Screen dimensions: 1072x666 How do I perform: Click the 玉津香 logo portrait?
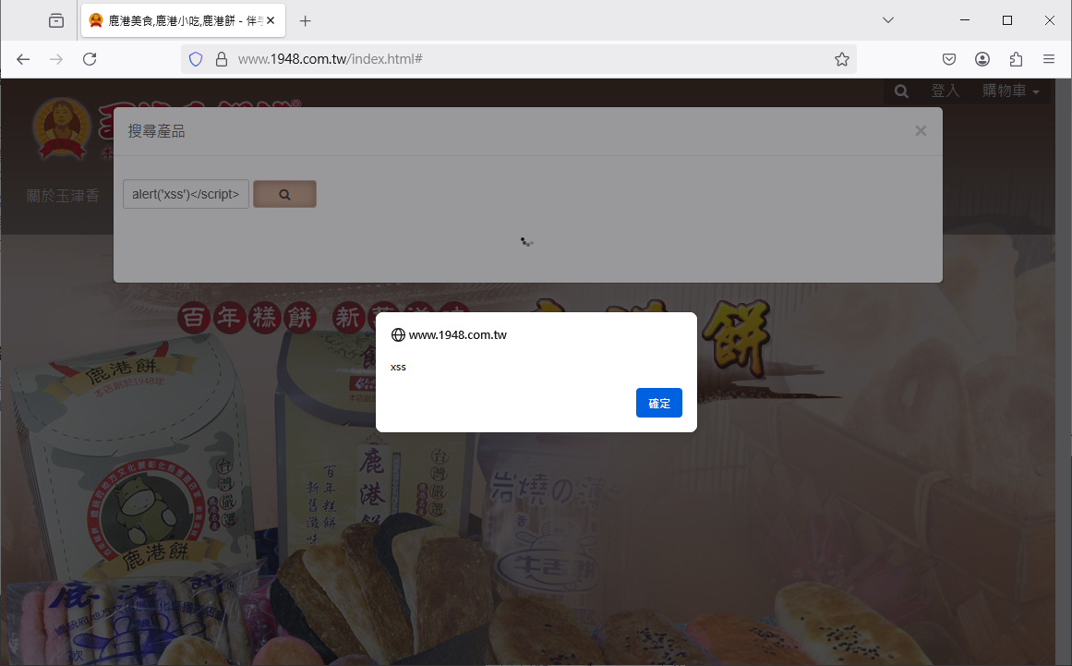click(62, 127)
